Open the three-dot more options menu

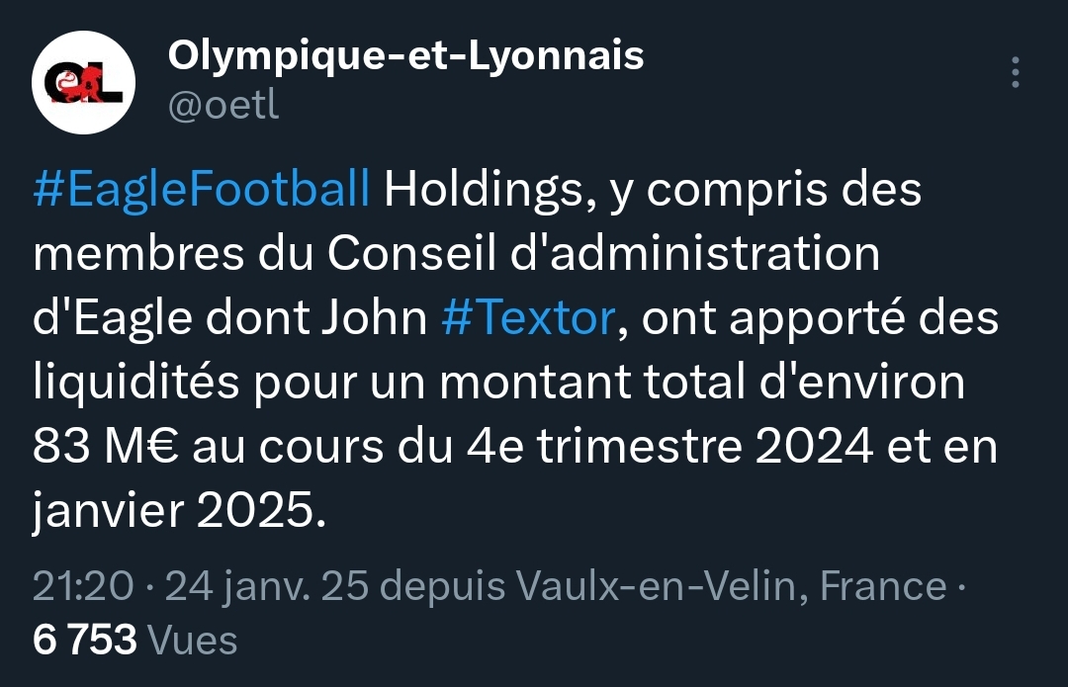coord(1015,73)
